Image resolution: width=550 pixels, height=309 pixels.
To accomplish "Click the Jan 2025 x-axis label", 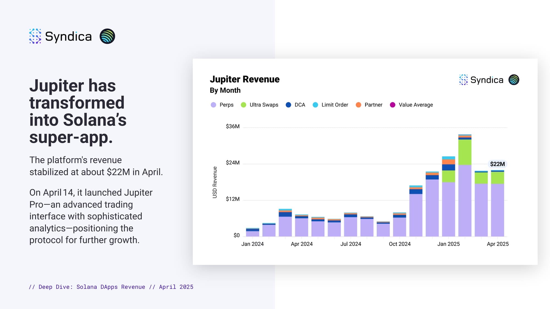I will coord(449,244).
